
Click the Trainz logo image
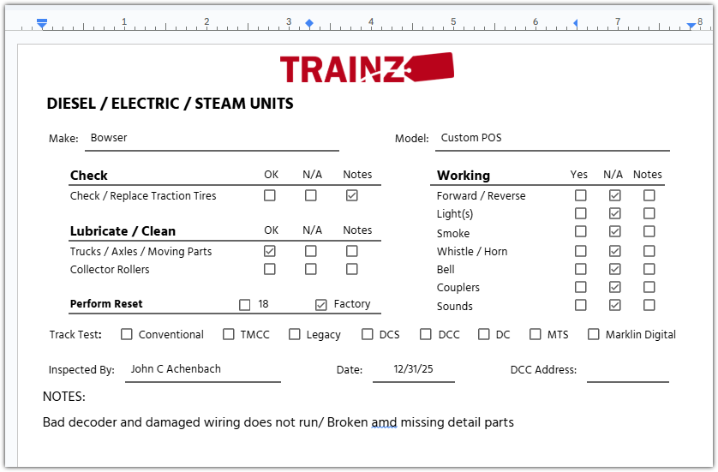(x=367, y=68)
